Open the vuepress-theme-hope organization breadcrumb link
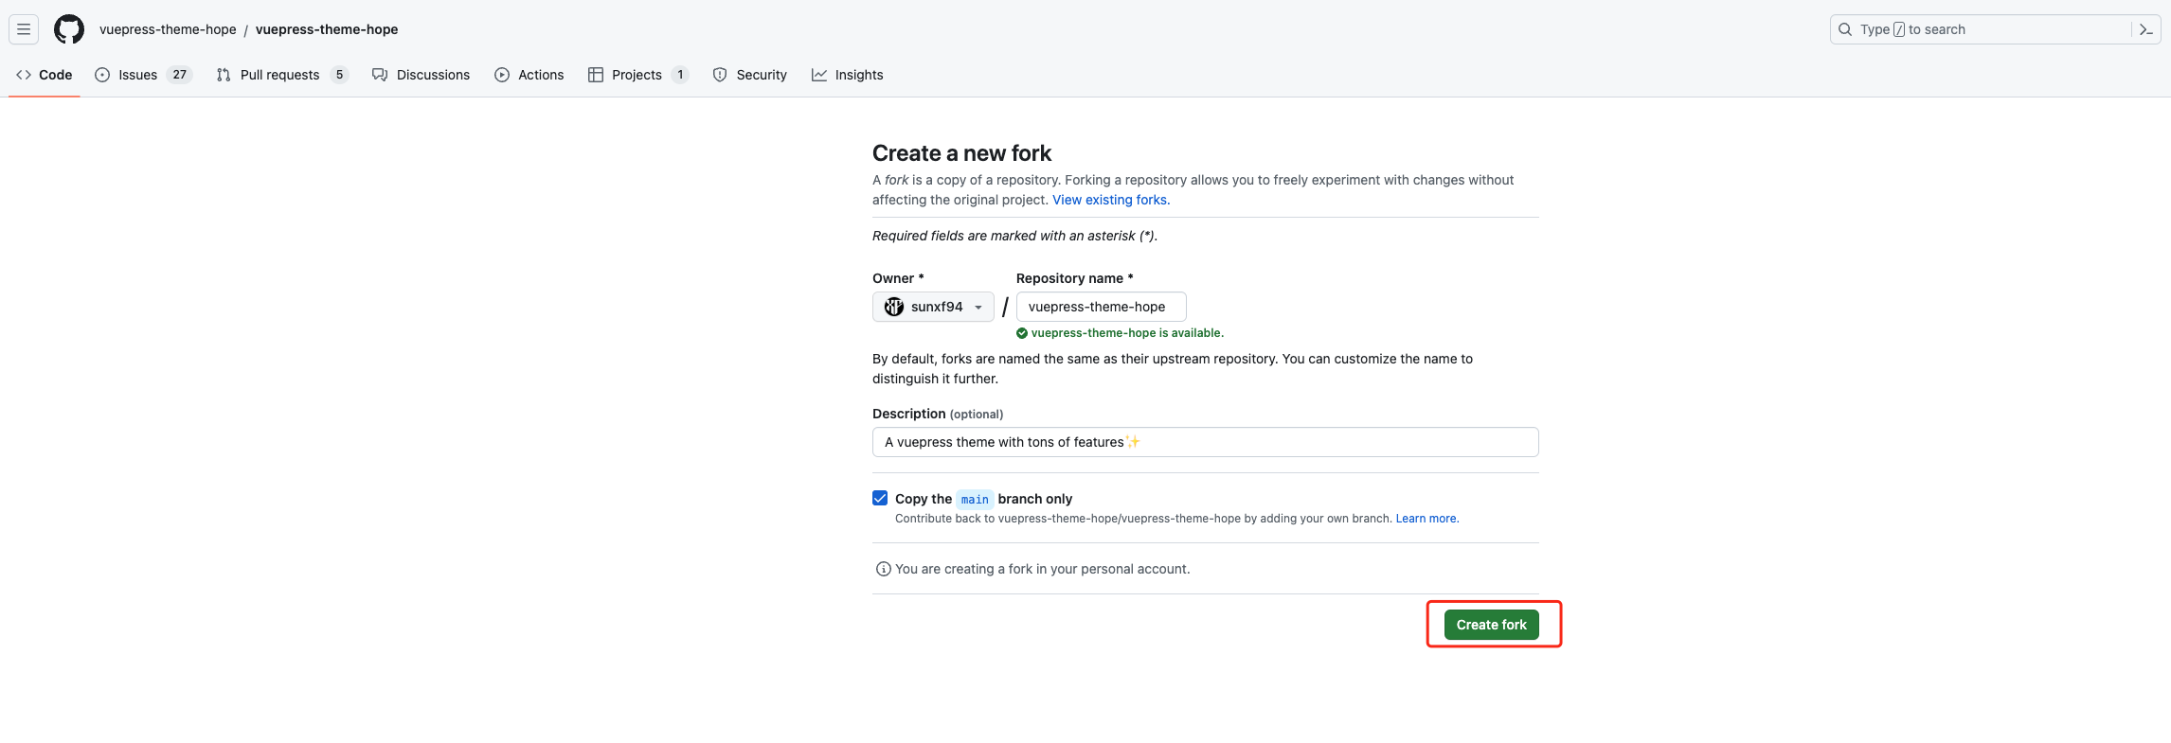 pyautogui.click(x=168, y=29)
